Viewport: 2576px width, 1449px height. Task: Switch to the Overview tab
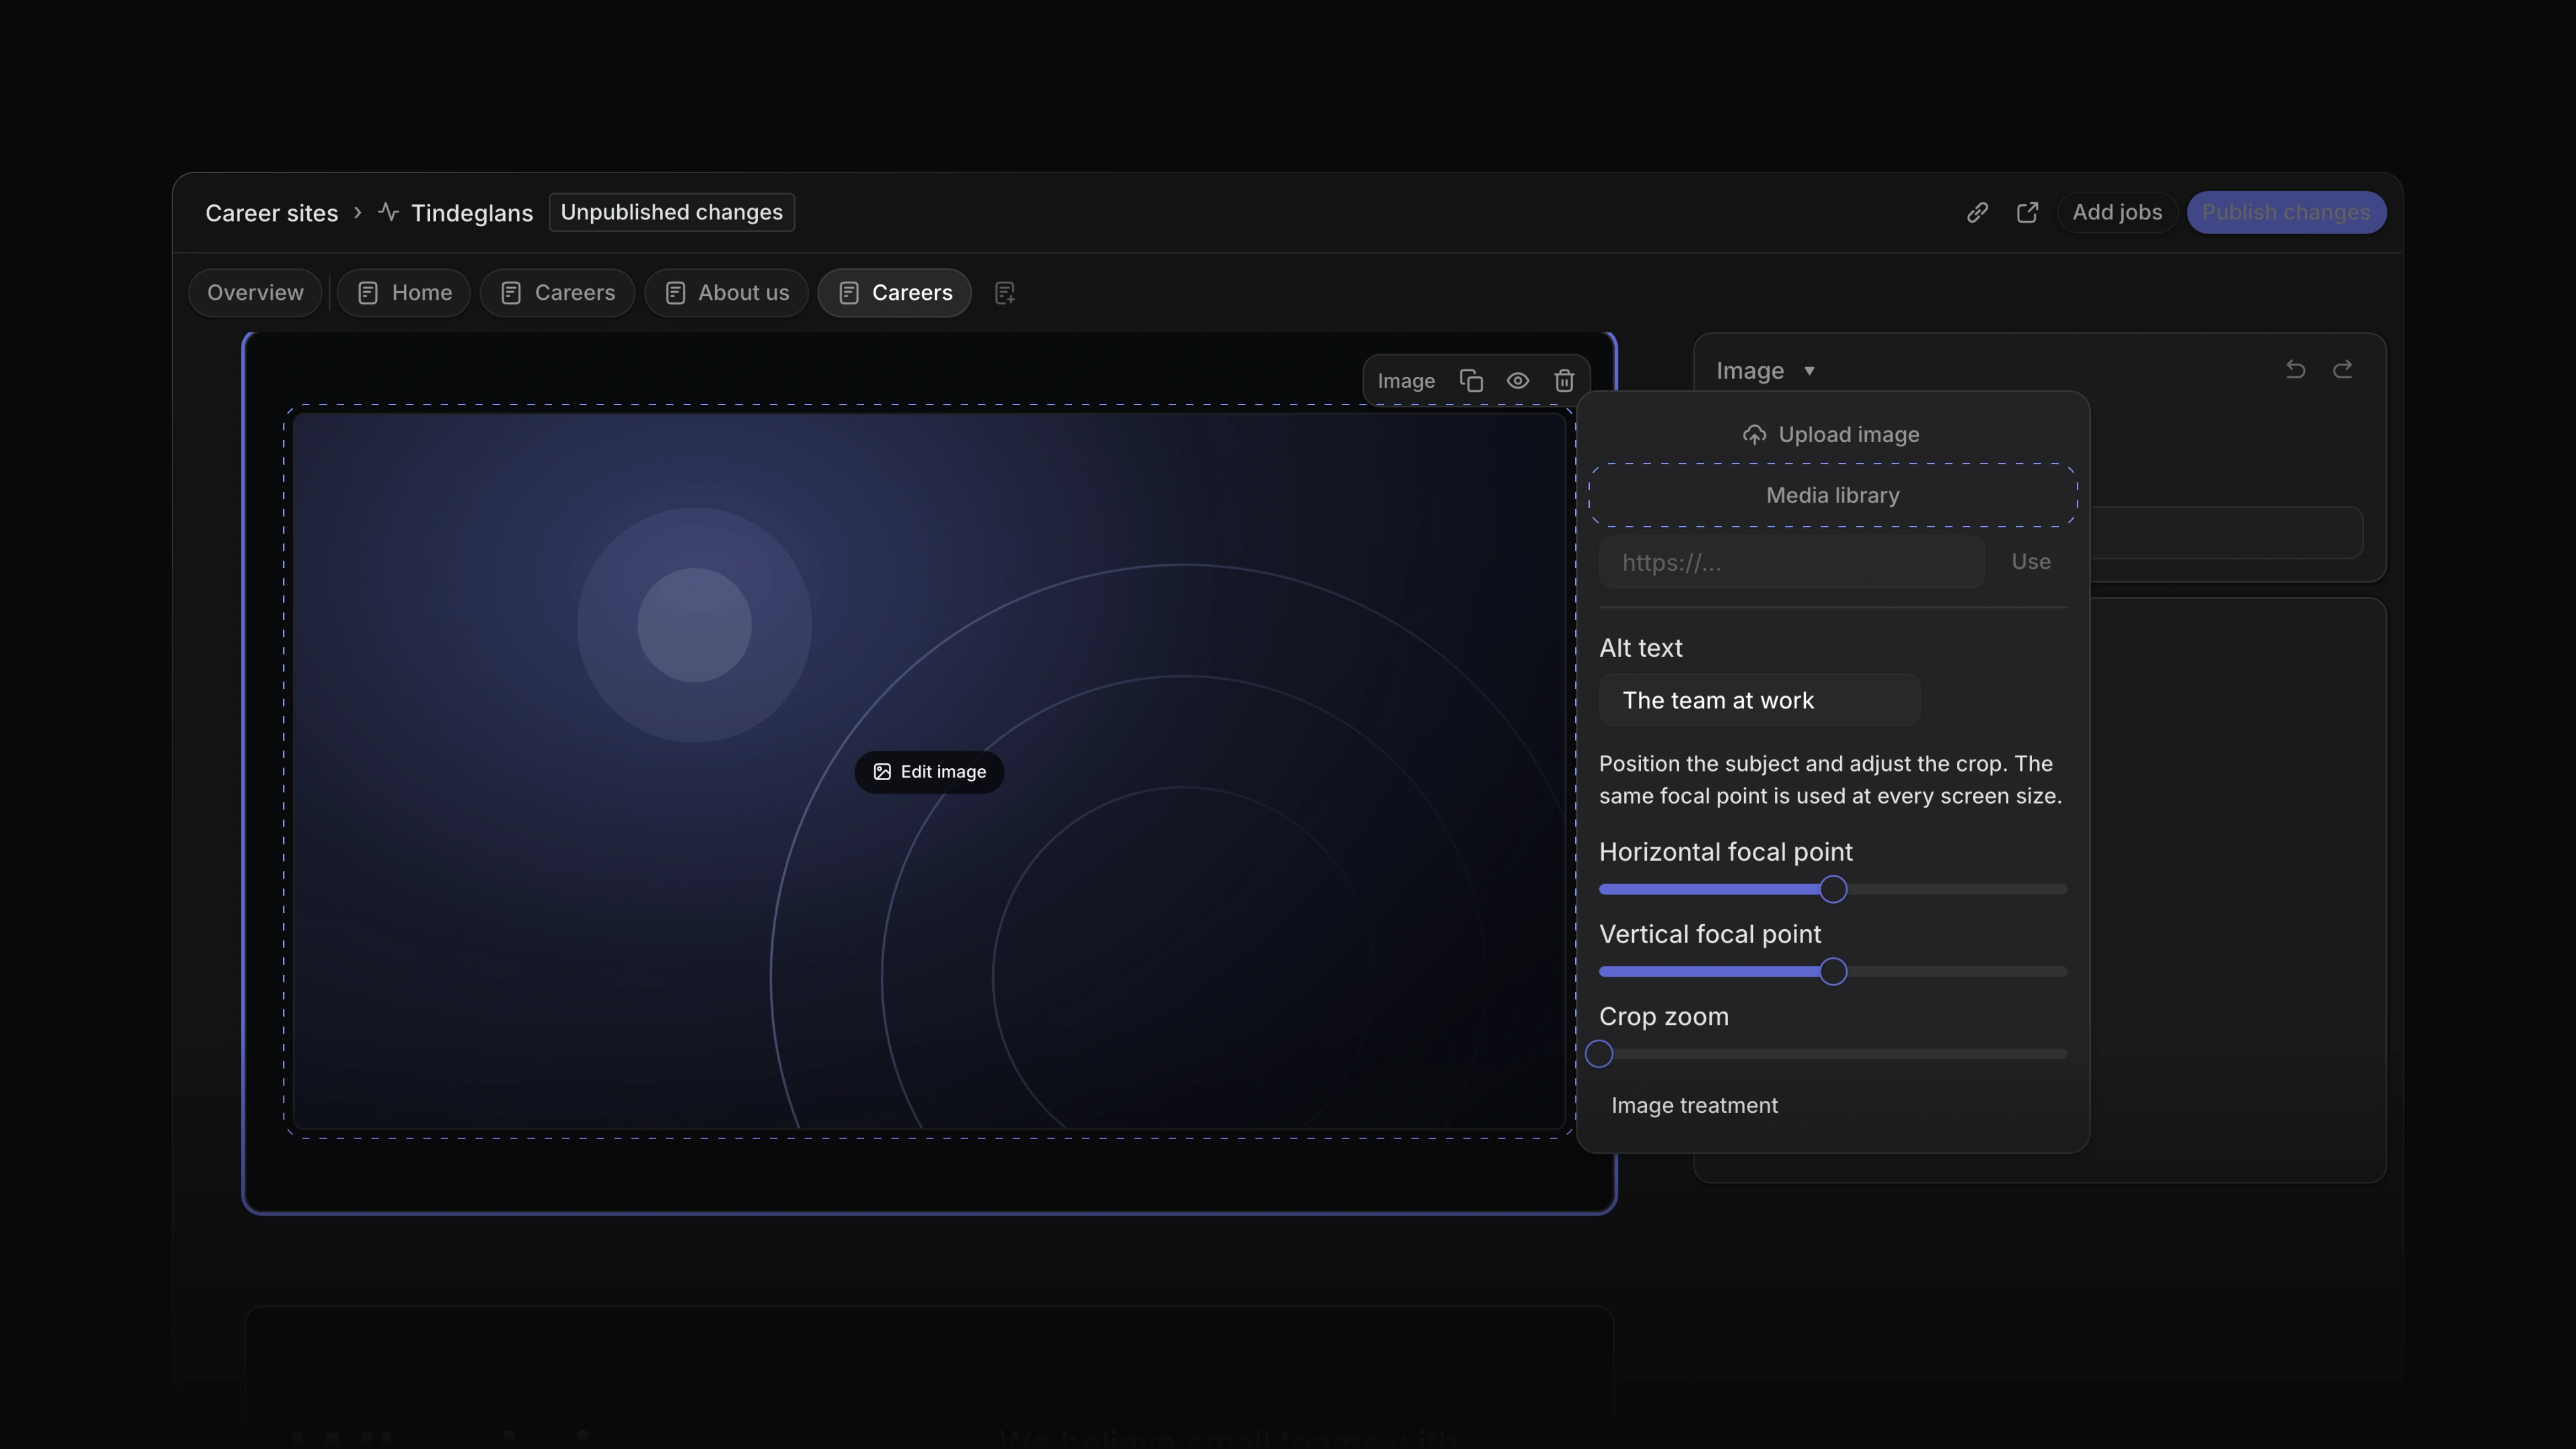click(x=255, y=293)
